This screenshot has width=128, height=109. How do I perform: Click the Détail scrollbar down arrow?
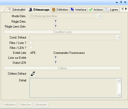[x=119, y=95]
